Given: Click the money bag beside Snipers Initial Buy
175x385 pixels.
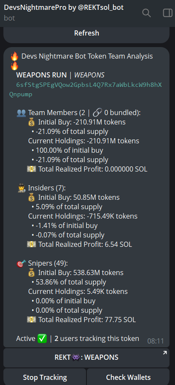Looking at the screenshot, I should (x=32, y=272).
